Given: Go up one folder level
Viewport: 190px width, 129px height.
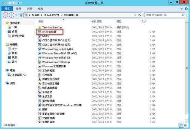Looking at the screenshot, I should pos(21,15).
